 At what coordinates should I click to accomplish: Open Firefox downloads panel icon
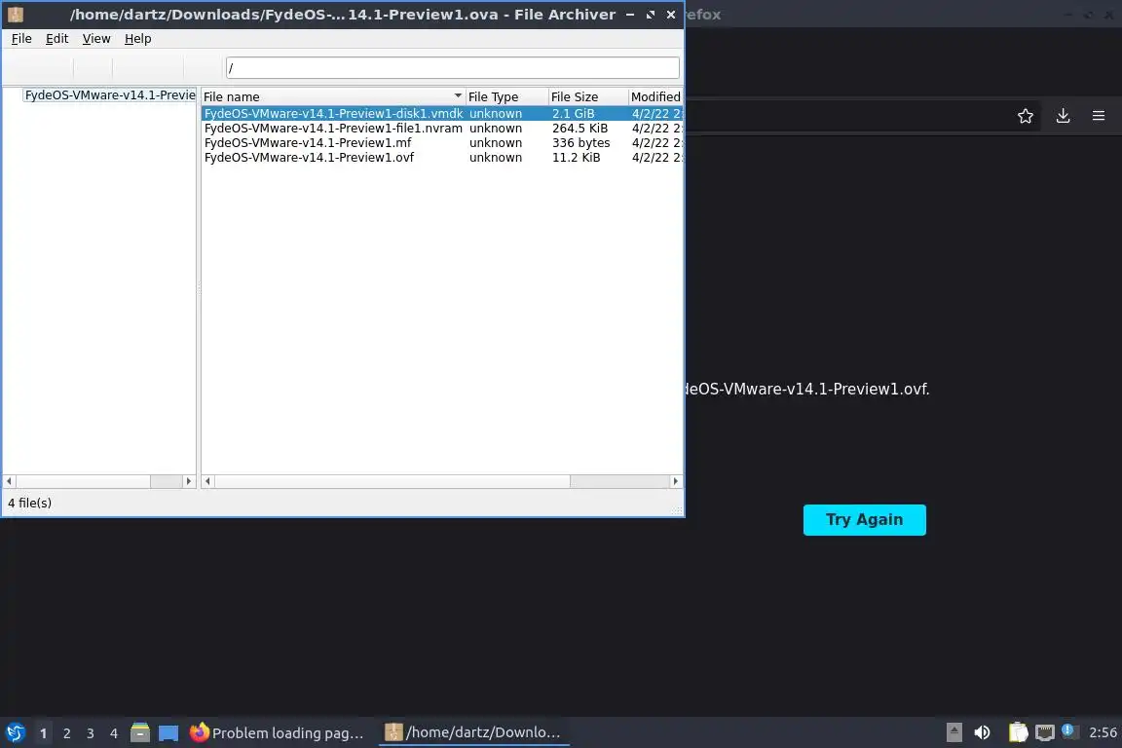click(x=1064, y=116)
